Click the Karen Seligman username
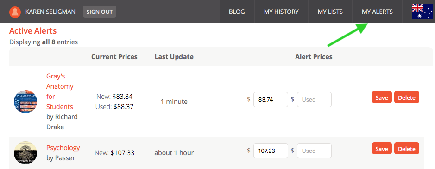The width and height of the screenshot is (435, 169). click(50, 12)
